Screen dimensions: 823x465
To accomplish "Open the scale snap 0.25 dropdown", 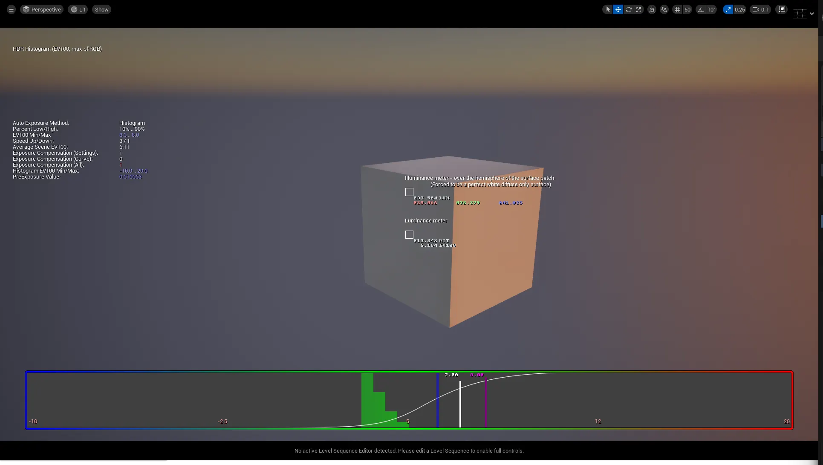I will 739,9.
